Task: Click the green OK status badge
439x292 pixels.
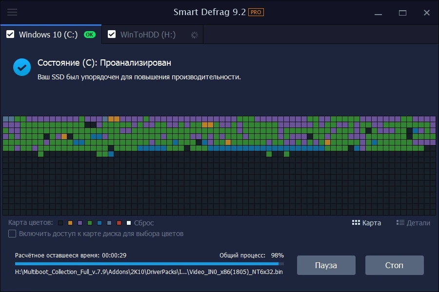Action: tap(90, 35)
